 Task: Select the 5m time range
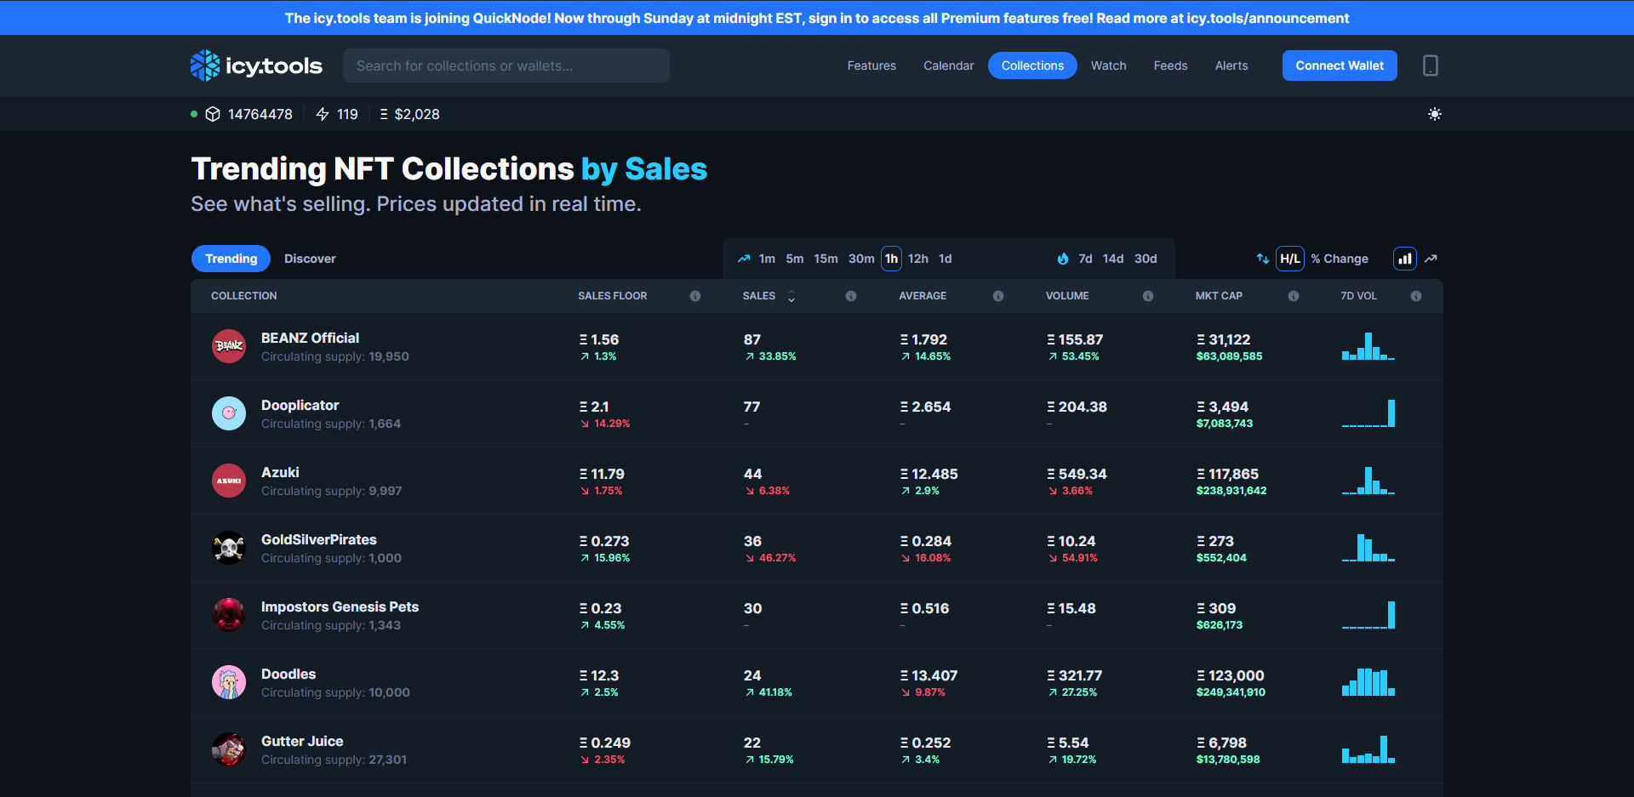(x=795, y=259)
